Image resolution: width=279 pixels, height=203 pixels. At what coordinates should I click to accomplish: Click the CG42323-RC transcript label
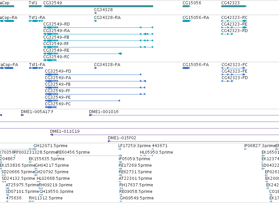234,18
